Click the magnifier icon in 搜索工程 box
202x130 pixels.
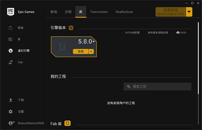coord(129,86)
